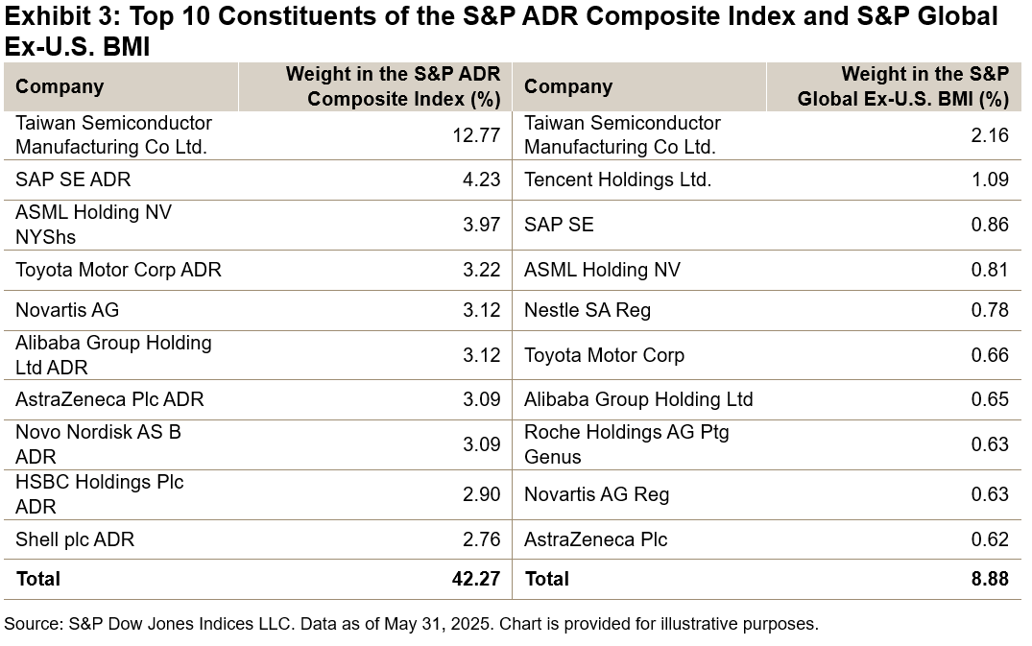Select the HSBC Holdings Plc ADR cell
The image size is (1032, 646).
[x=99, y=494]
